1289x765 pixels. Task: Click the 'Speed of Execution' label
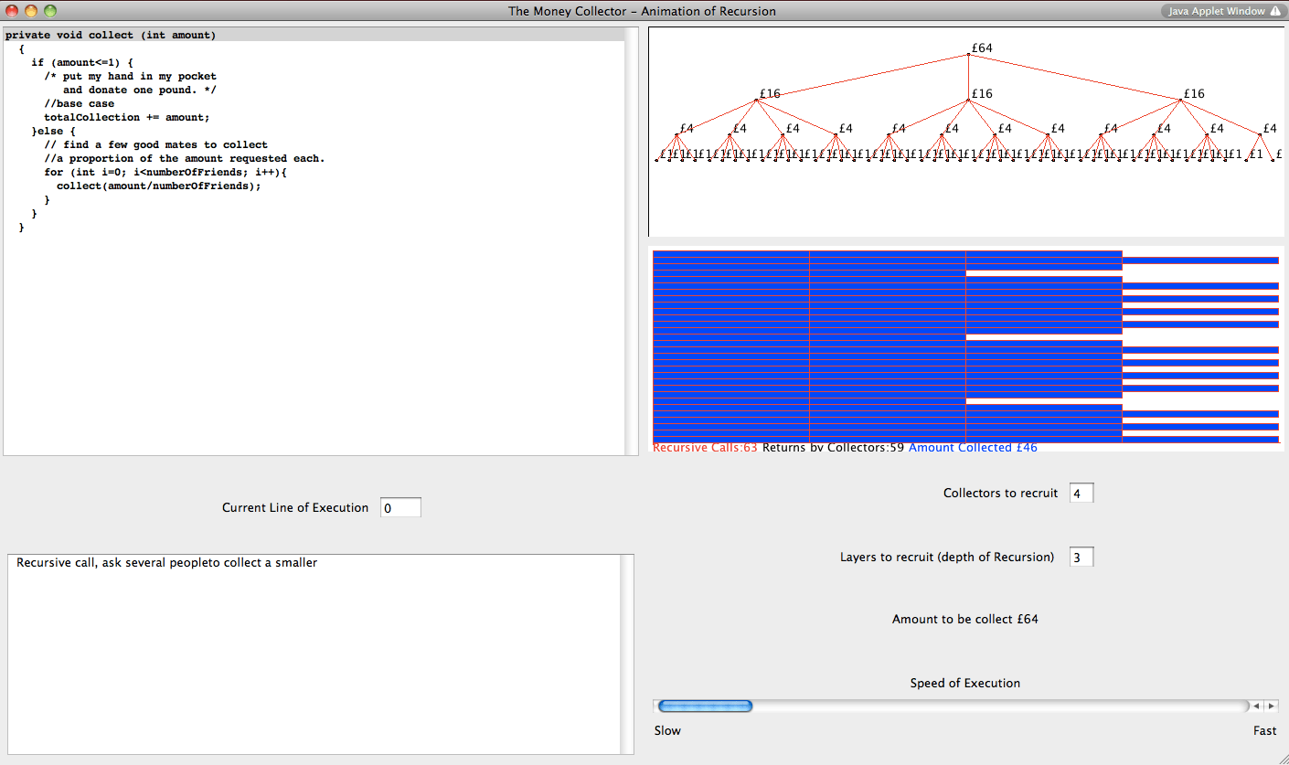point(965,683)
